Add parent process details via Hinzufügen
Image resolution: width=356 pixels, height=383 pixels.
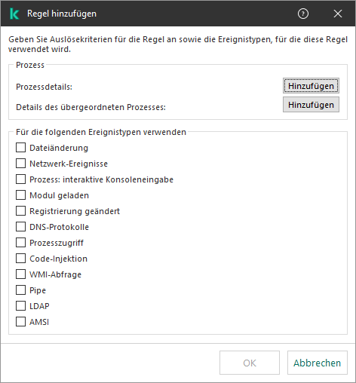click(x=311, y=105)
